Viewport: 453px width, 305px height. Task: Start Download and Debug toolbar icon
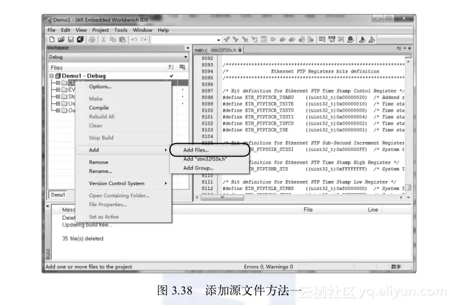coord(362,40)
